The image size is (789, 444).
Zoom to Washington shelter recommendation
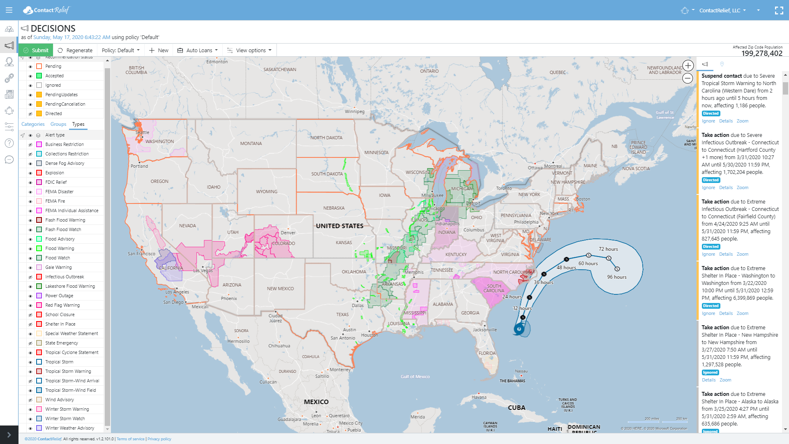[x=742, y=313]
